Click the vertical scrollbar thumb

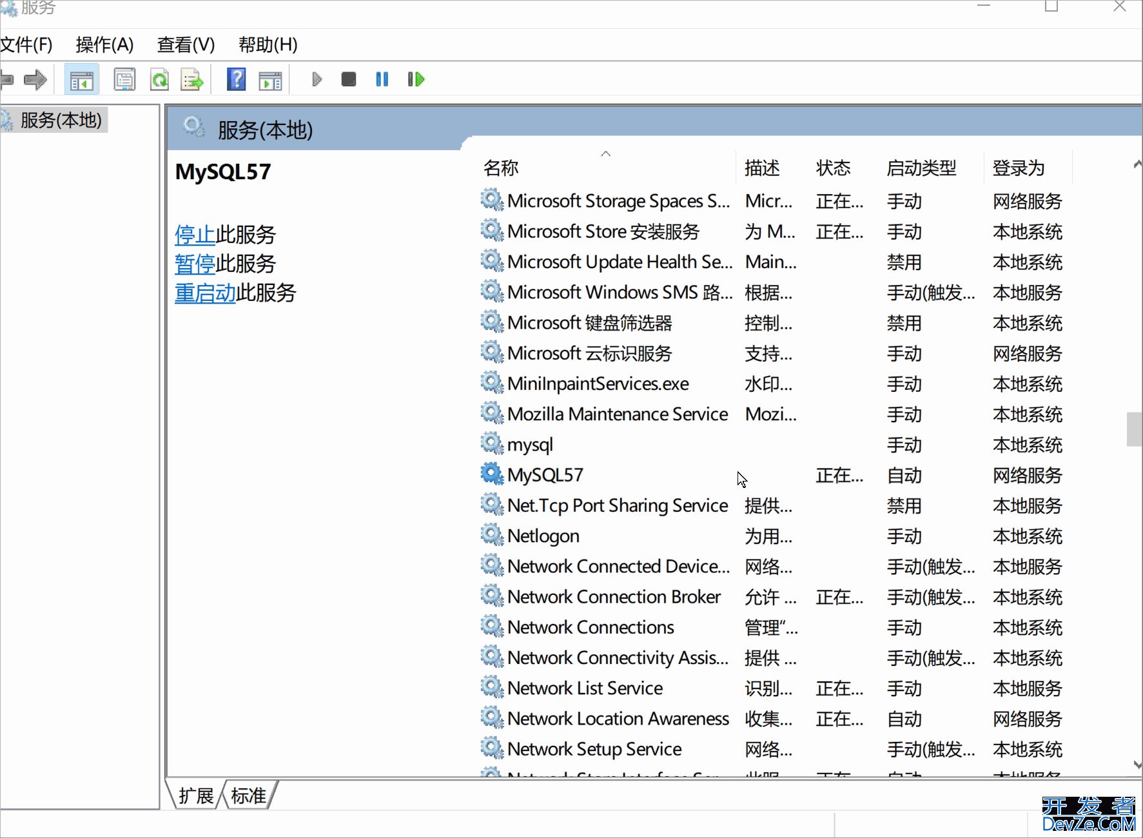1135,429
